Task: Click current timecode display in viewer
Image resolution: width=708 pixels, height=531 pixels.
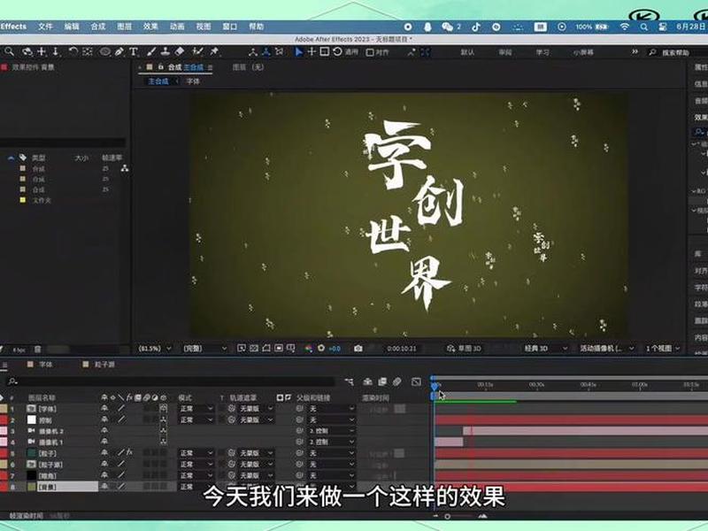Action: (402, 348)
